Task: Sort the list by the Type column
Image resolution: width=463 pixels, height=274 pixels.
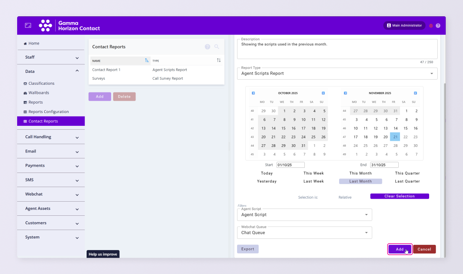Action: 219,60
